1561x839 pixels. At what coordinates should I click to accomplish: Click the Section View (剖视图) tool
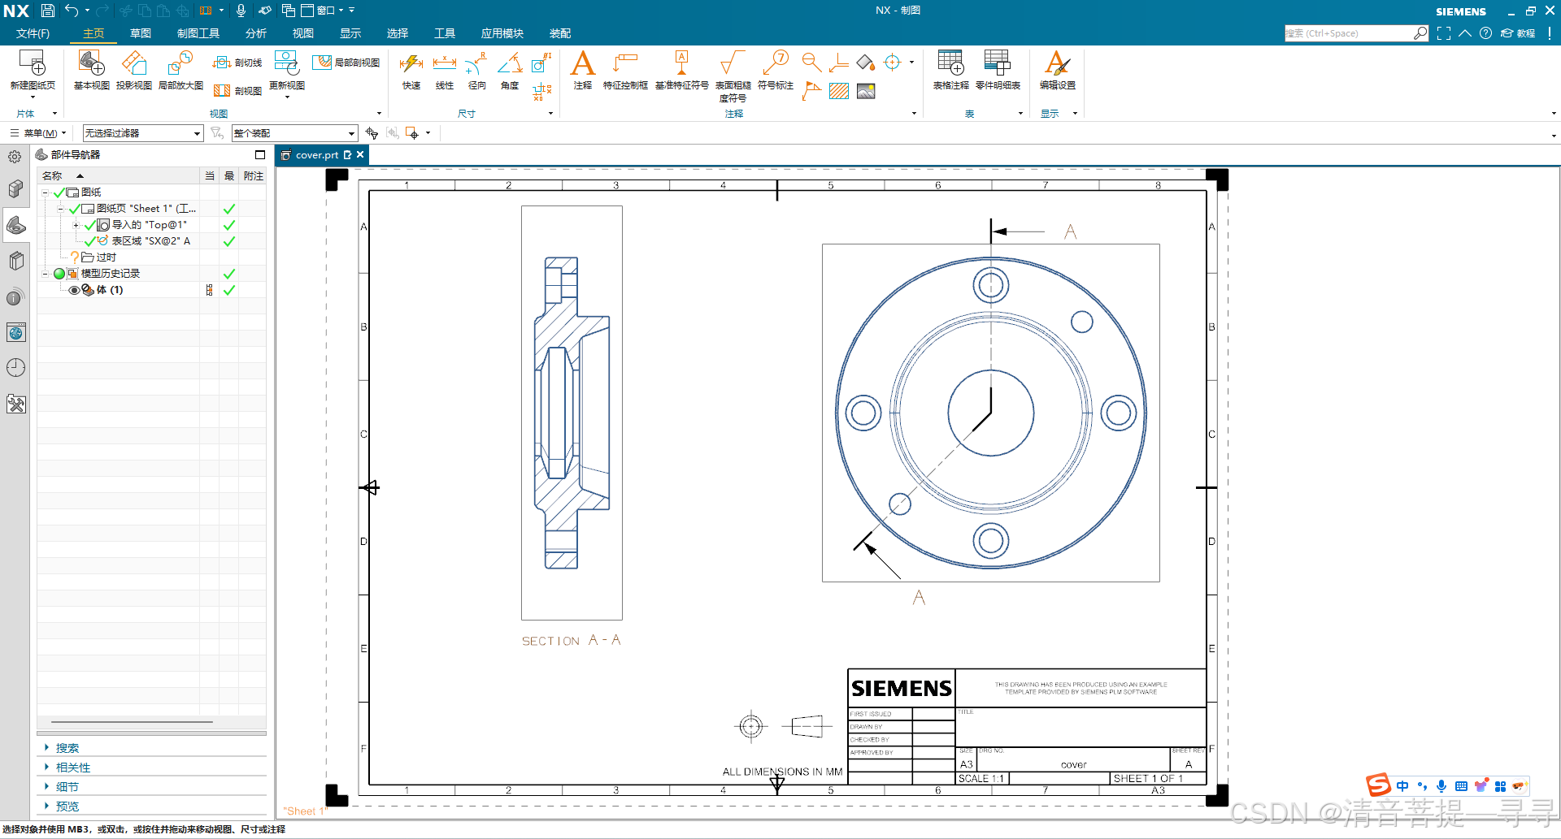pyautogui.click(x=237, y=90)
